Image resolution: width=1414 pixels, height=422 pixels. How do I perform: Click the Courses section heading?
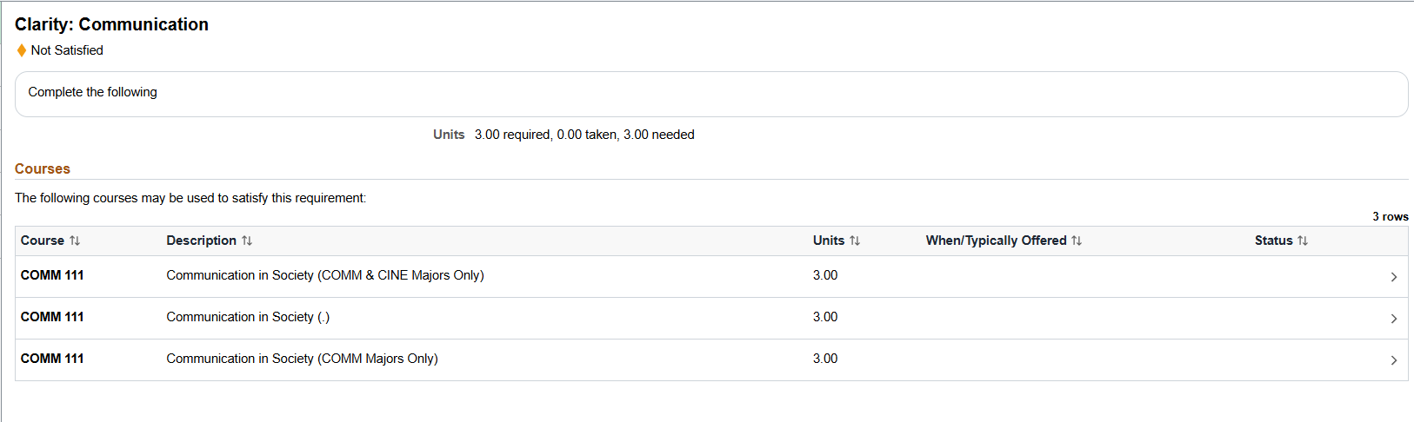tap(43, 168)
